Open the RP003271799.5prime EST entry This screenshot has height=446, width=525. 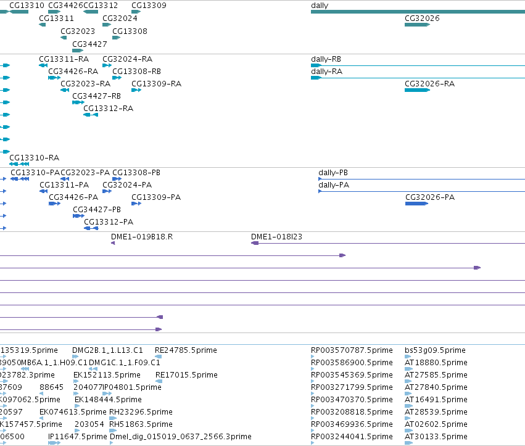click(x=313, y=394)
